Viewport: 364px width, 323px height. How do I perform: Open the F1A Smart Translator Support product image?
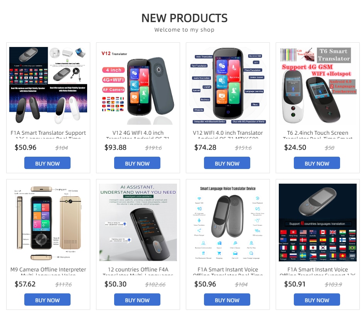[x=48, y=86]
